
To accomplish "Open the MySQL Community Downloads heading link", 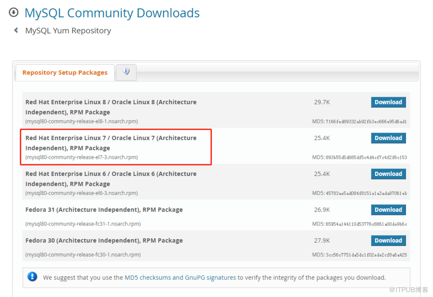I will point(112,13).
